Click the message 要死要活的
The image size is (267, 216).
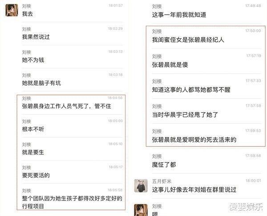pos(36,175)
